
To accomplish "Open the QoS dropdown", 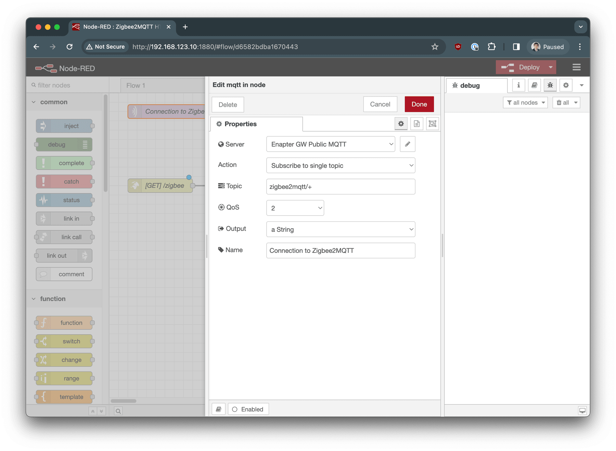I will (295, 208).
